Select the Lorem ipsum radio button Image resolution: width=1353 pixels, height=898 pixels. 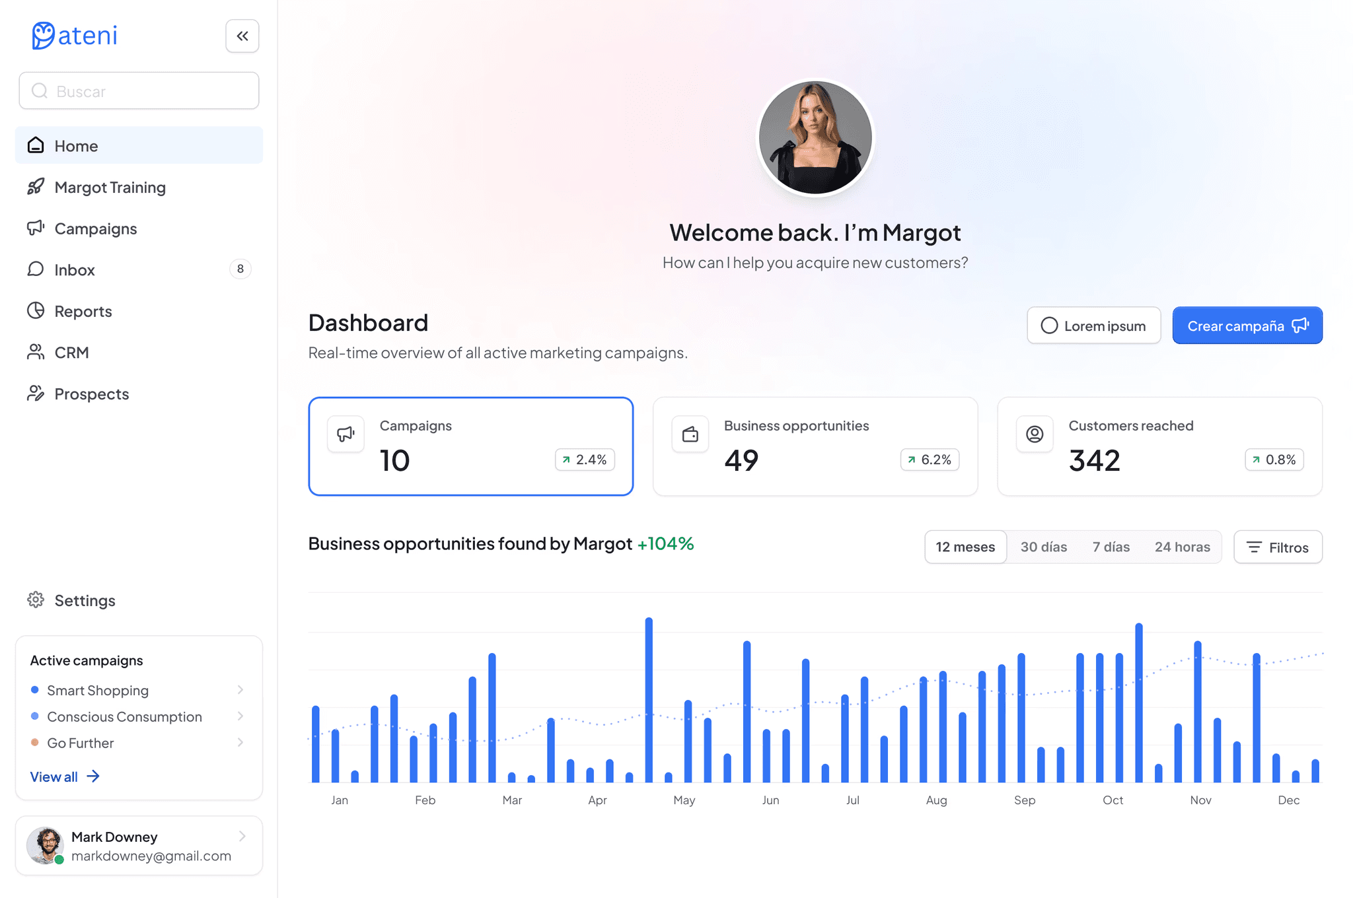click(x=1049, y=325)
